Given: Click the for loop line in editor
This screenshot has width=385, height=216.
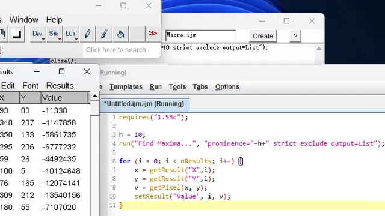Looking at the screenshot, I should [181, 161].
